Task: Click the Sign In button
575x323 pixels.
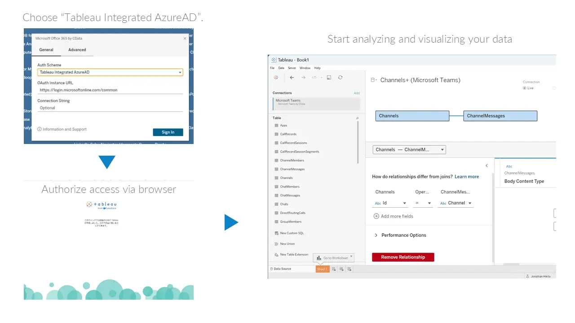Action: tap(168, 132)
